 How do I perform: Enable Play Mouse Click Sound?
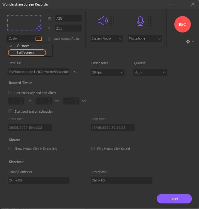click(x=93, y=149)
